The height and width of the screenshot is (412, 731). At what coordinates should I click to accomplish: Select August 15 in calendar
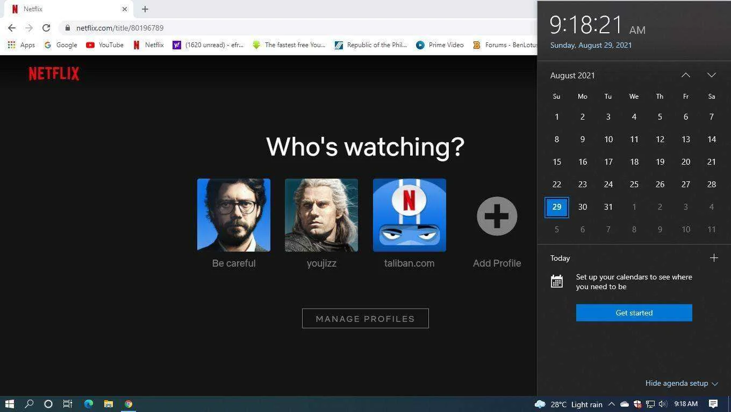(557, 162)
